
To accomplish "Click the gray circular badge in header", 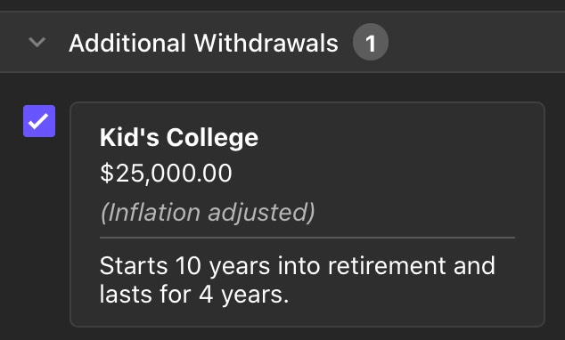I will coord(371,42).
